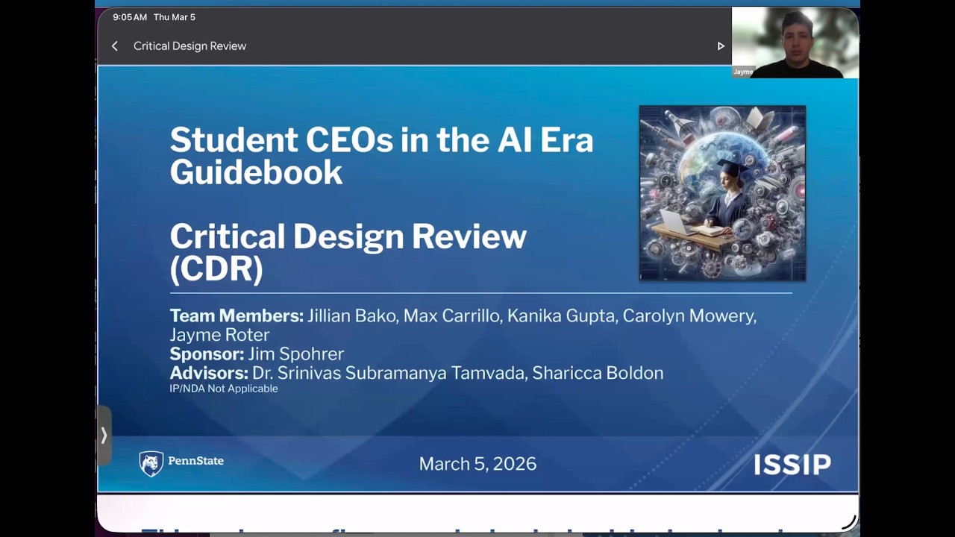955x537 pixels.
Task: Select the 'Jayme Roter' name text
Action: click(219, 335)
